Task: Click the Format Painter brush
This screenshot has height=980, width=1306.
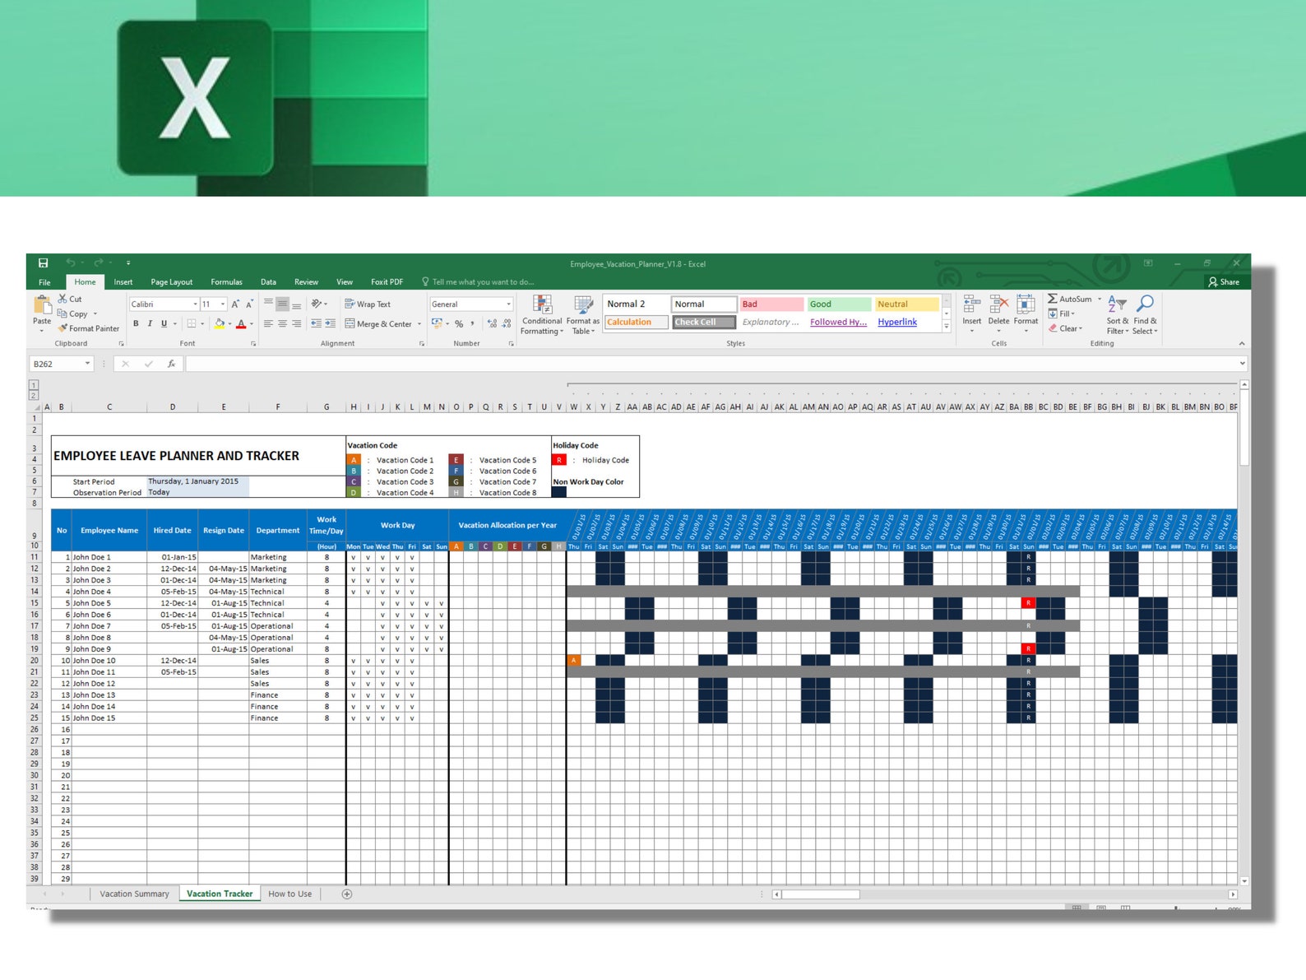Action: [63, 328]
